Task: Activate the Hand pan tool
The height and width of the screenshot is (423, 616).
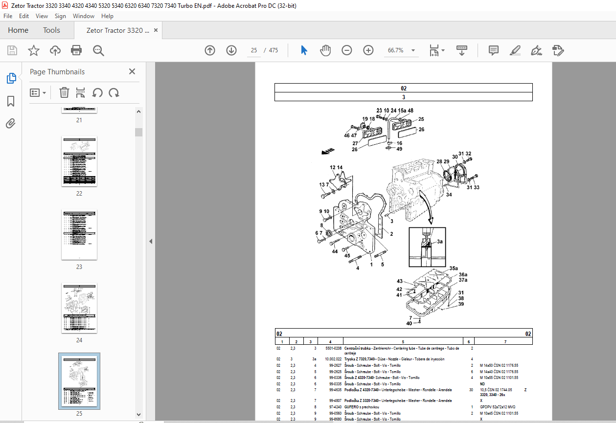Action: (325, 50)
